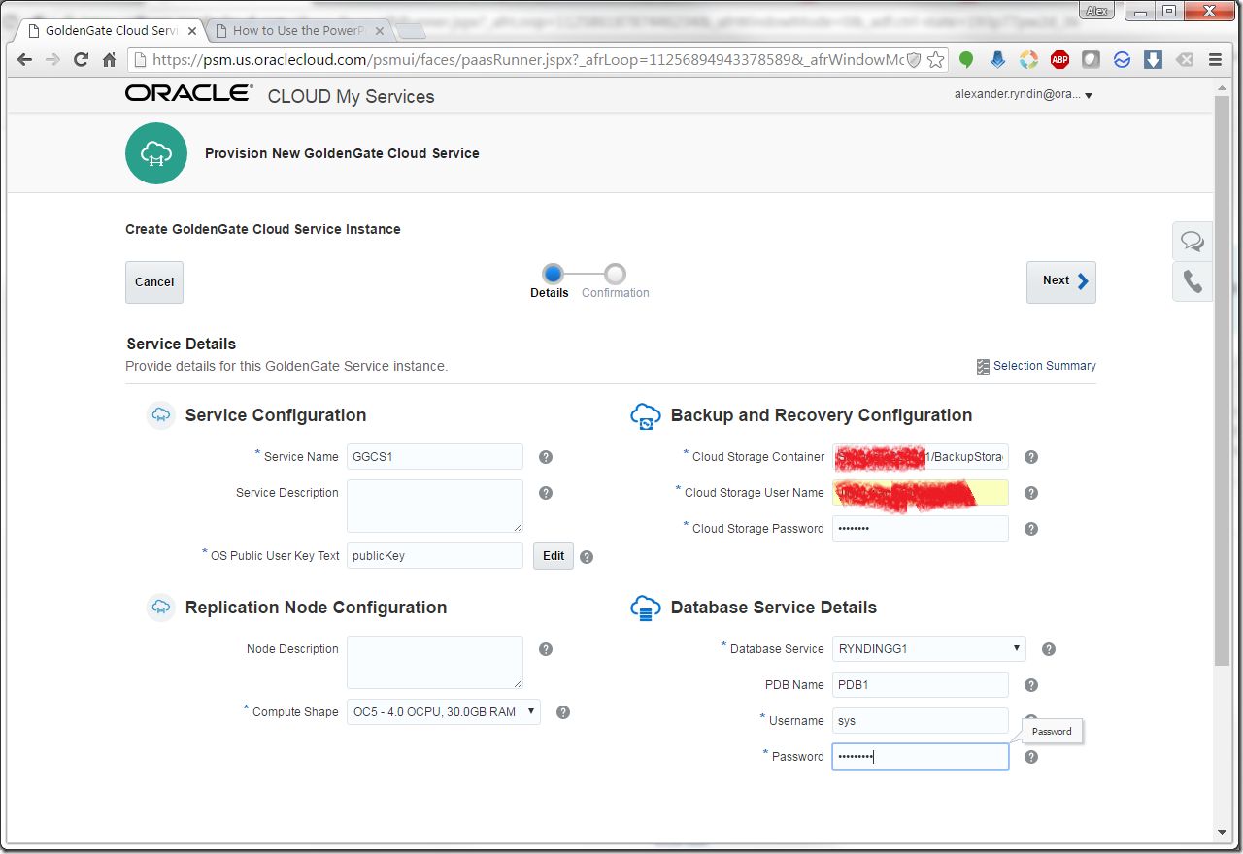
Task: Show help for Cloud Storage User Name
Action: pos(1031,493)
